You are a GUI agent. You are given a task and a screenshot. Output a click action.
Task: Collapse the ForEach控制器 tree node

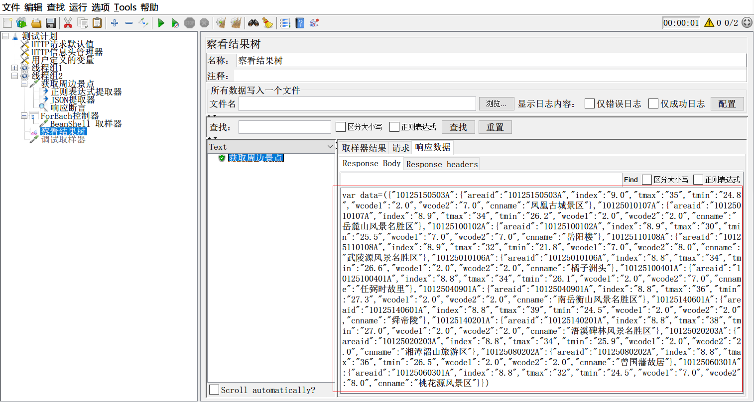click(x=24, y=116)
